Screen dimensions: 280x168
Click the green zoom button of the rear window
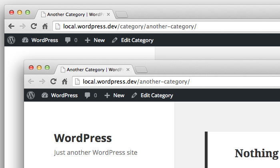(x=28, y=12)
